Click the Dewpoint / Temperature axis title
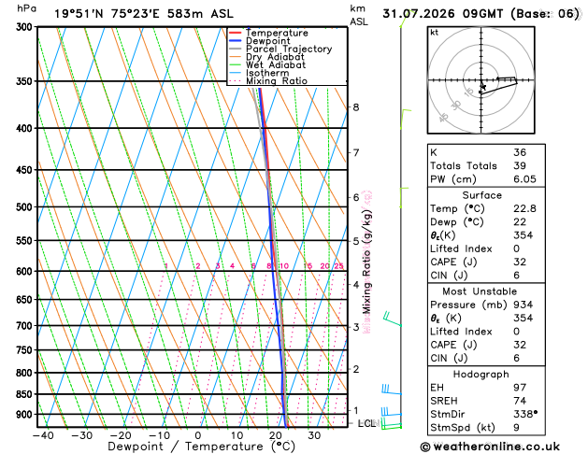This screenshot has height=454, width=588. click(201, 447)
